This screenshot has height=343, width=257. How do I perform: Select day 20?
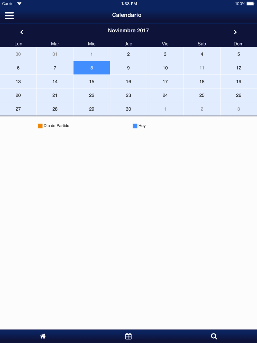(x=18, y=95)
